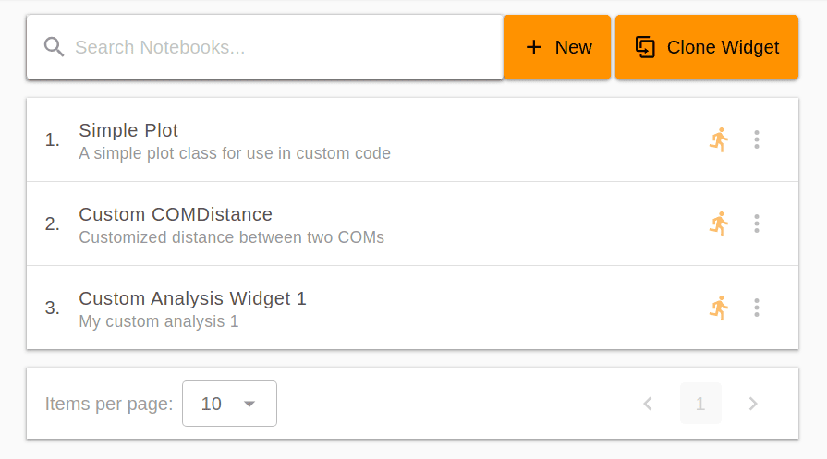This screenshot has height=459, width=827.
Task: Open the items per page dropdown
Action: pyautogui.click(x=229, y=404)
